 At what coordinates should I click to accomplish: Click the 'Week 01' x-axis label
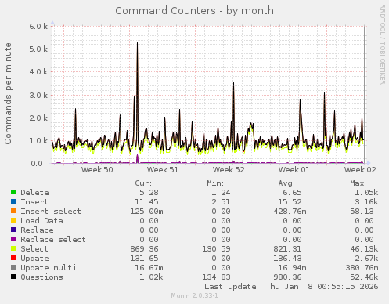[x=294, y=170]
